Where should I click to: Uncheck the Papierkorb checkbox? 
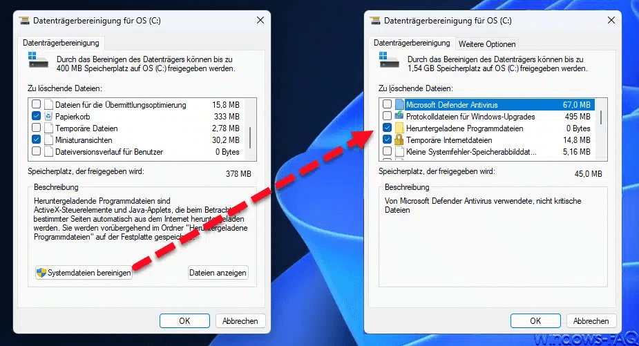coord(36,117)
